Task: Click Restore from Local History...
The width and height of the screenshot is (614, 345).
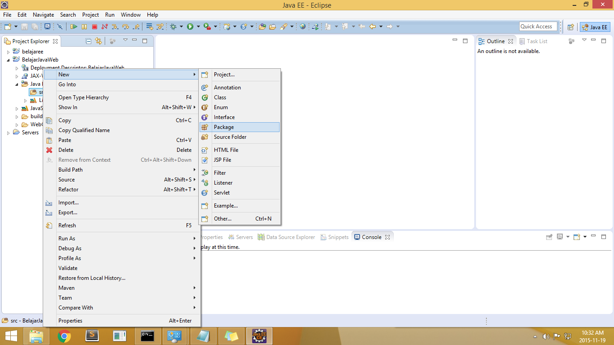Action: (x=121, y=278)
